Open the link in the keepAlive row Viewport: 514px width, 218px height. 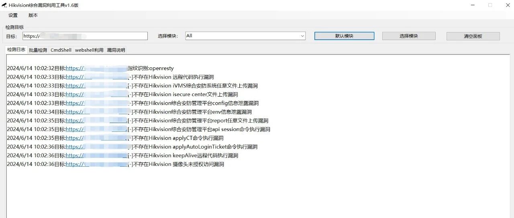(96, 155)
